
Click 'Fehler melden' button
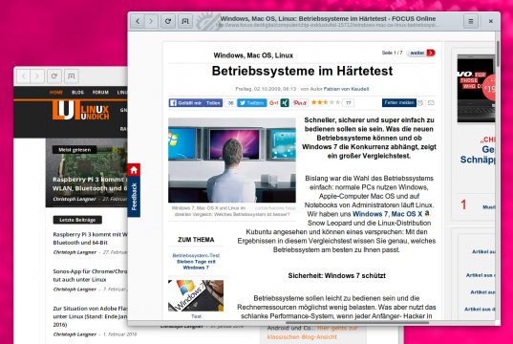click(x=399, y=103)
